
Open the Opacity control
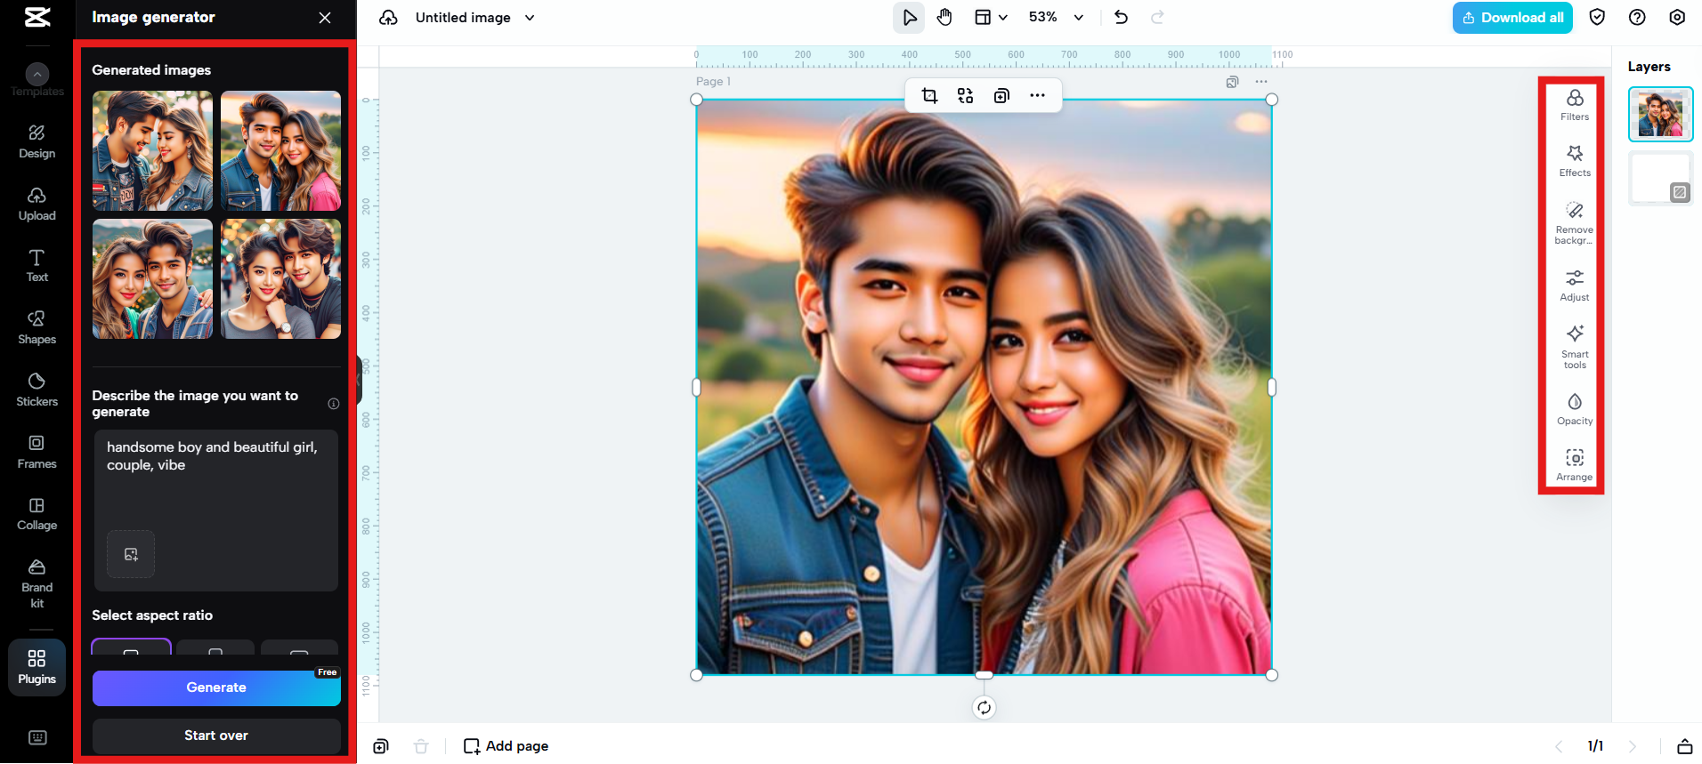point(1574,408)
